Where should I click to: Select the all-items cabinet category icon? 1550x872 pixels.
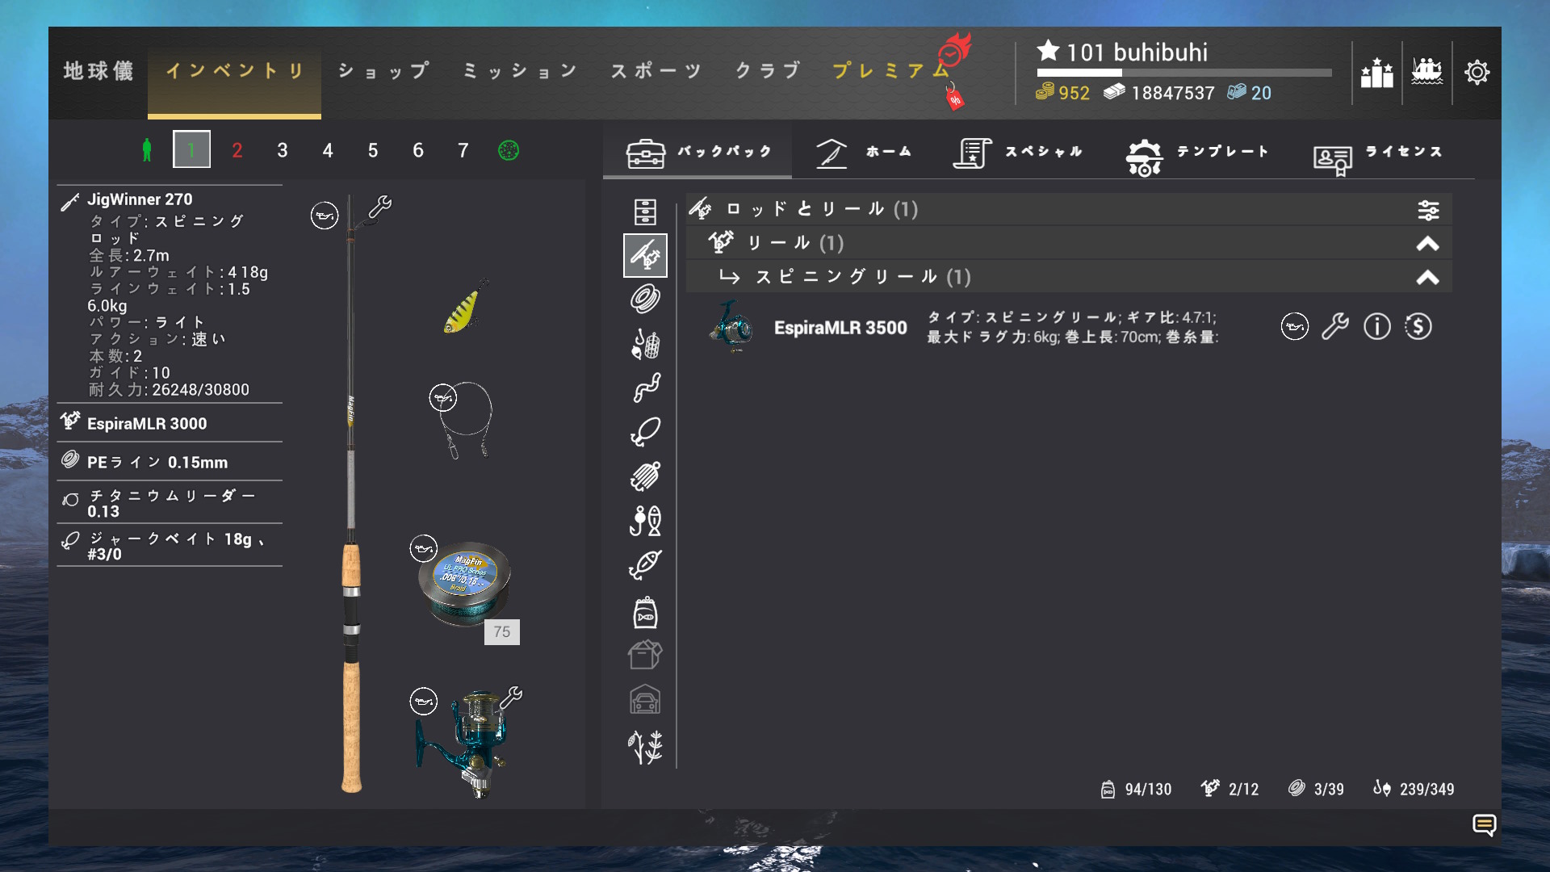point(645,212)
